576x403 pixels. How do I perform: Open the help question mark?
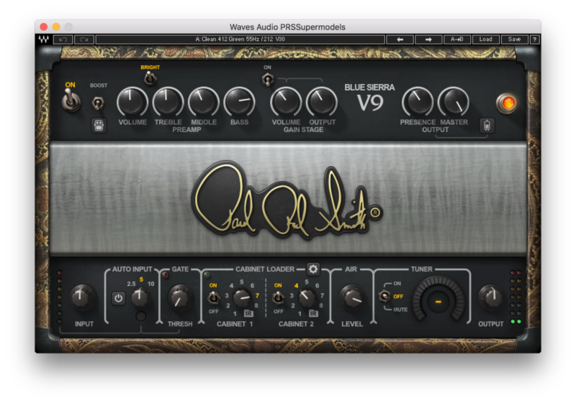pos(534,40)
